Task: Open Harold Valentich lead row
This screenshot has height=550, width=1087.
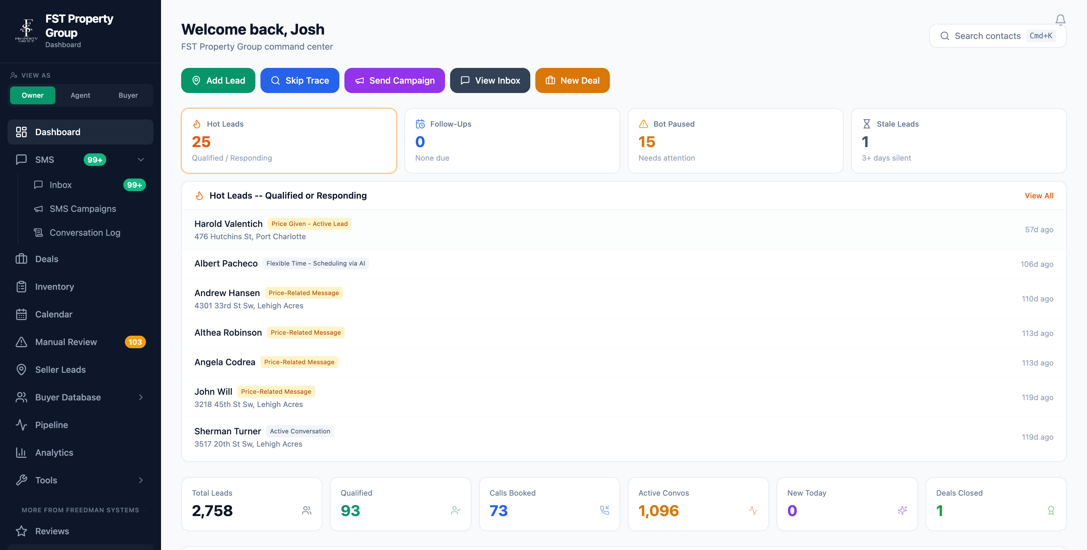Action: [x=624, y=230]
